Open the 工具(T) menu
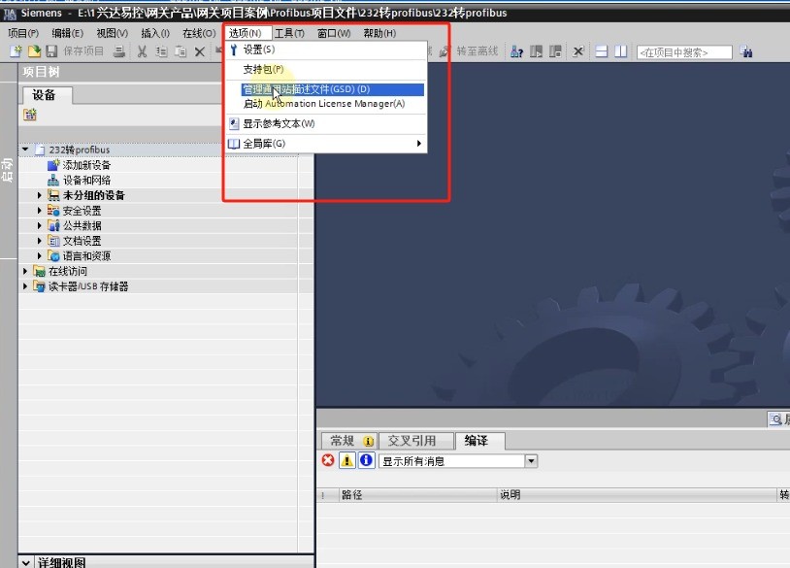790x568 pixels. [x=289, y=33]
